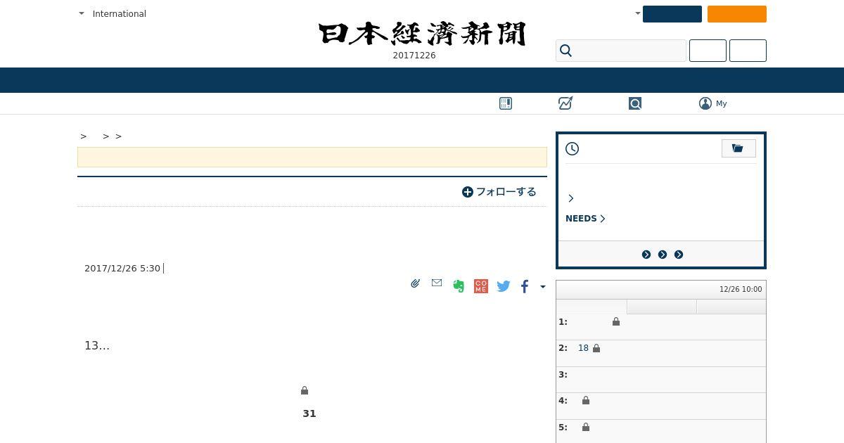Open the article search icon in sub-navigation
Image resolution: width=844 pixels, height=443 pixels.
pos(635,103)
